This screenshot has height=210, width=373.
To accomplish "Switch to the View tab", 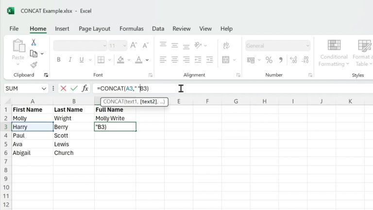I will click(205, 29).
